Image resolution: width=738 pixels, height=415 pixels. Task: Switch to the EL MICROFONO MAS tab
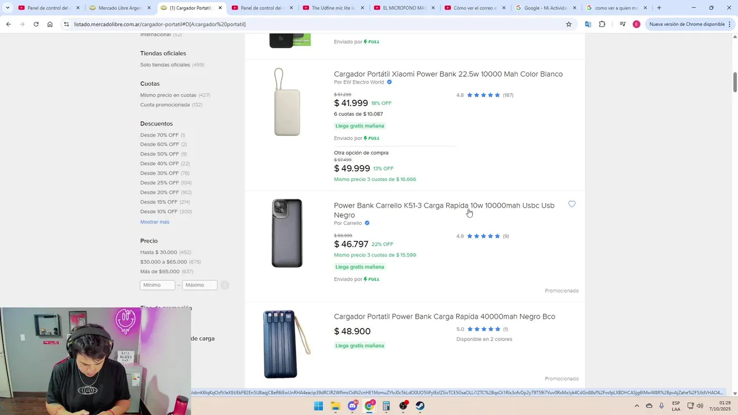404,8
